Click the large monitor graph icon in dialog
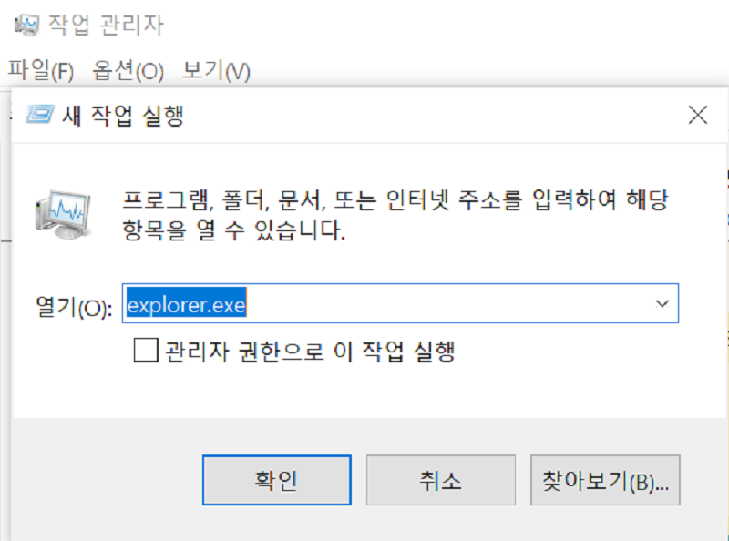The image size is (729, 541). [x=62, y=214]
